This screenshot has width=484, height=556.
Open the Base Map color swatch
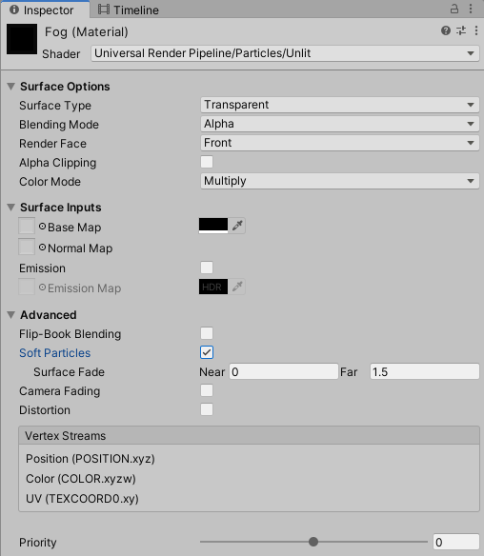point(213,226)
